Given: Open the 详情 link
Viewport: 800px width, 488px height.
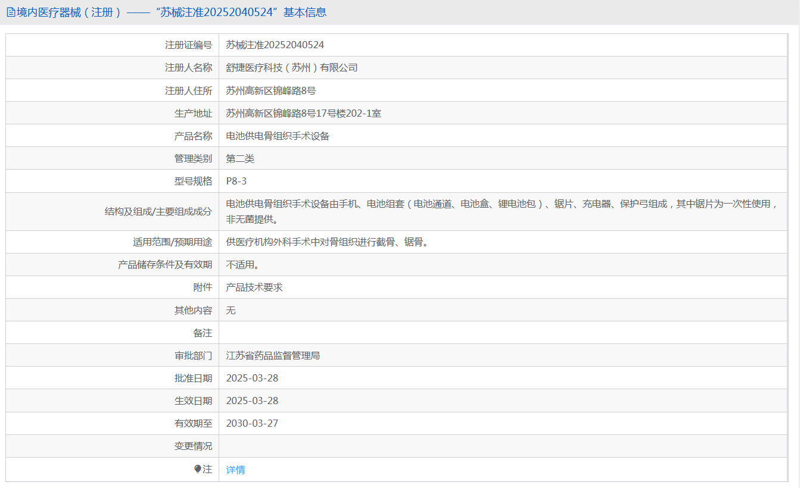Looking at the screenshot, I should point(235,470).
